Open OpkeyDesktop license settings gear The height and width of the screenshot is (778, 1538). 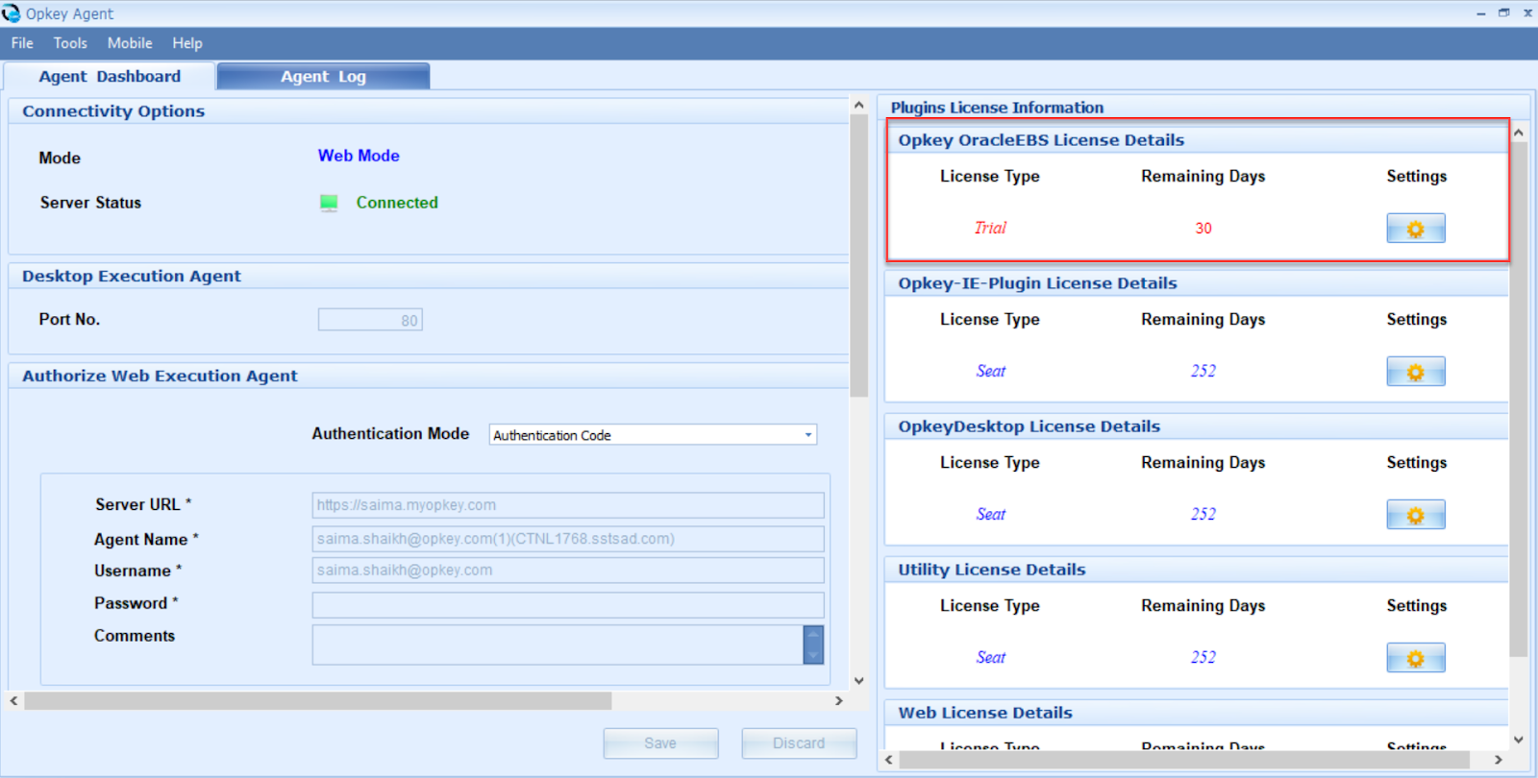pyautogui.click(x=1415, y=515)
